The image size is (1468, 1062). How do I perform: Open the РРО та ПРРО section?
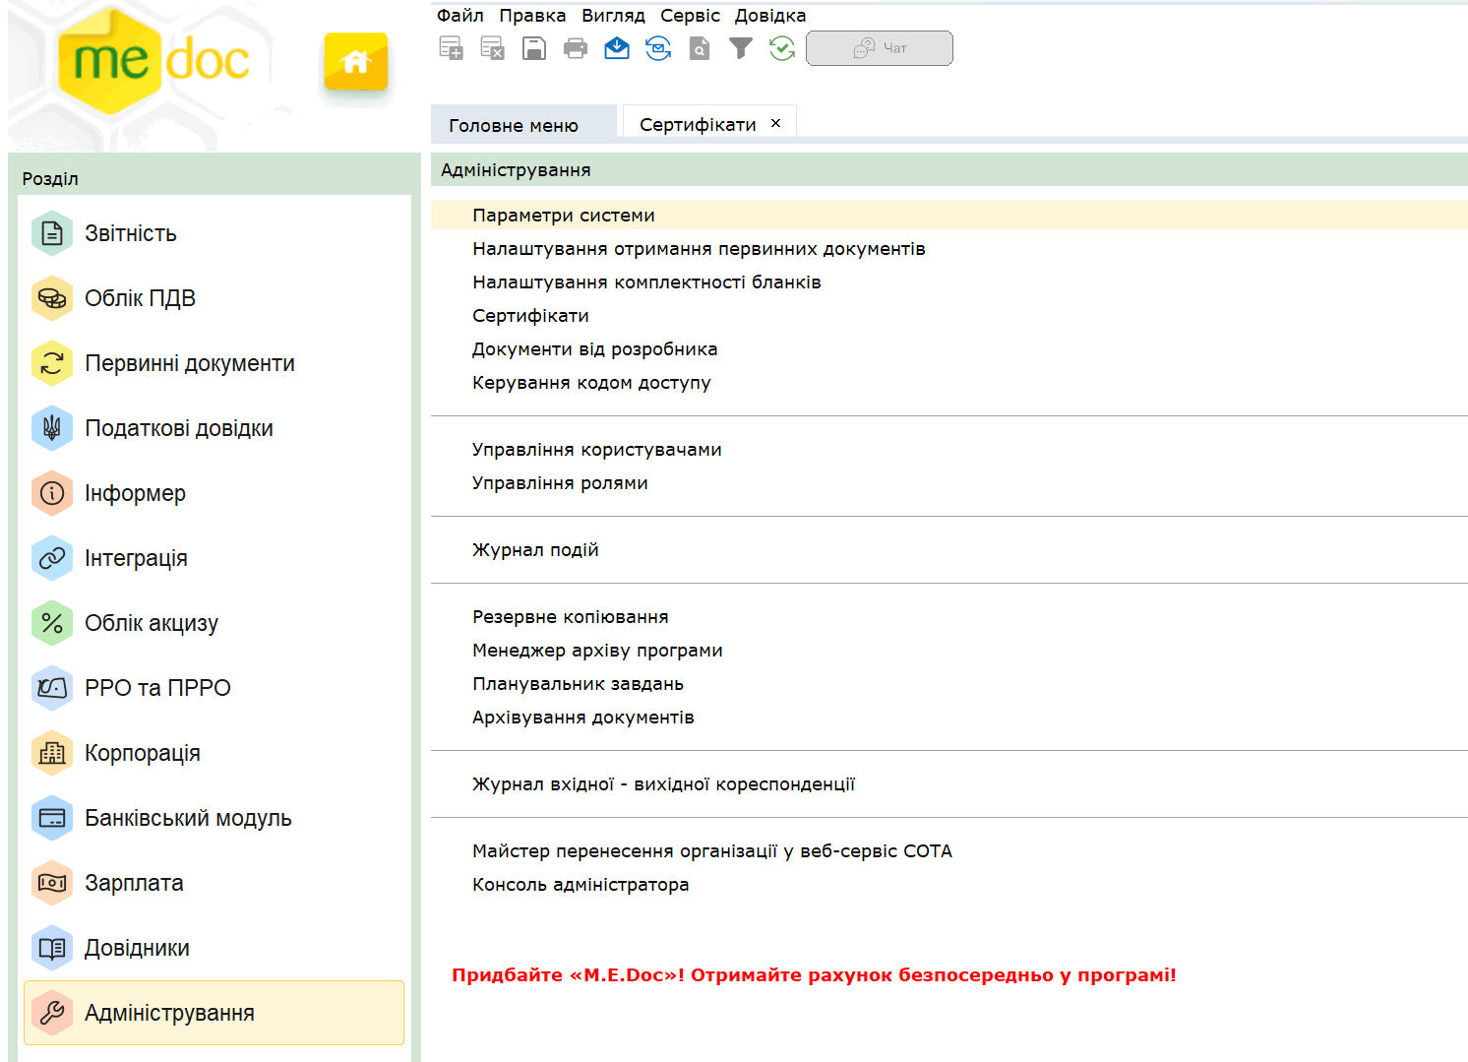pos(157,688)
